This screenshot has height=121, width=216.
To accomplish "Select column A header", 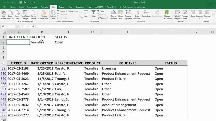I will click(18, 32).
